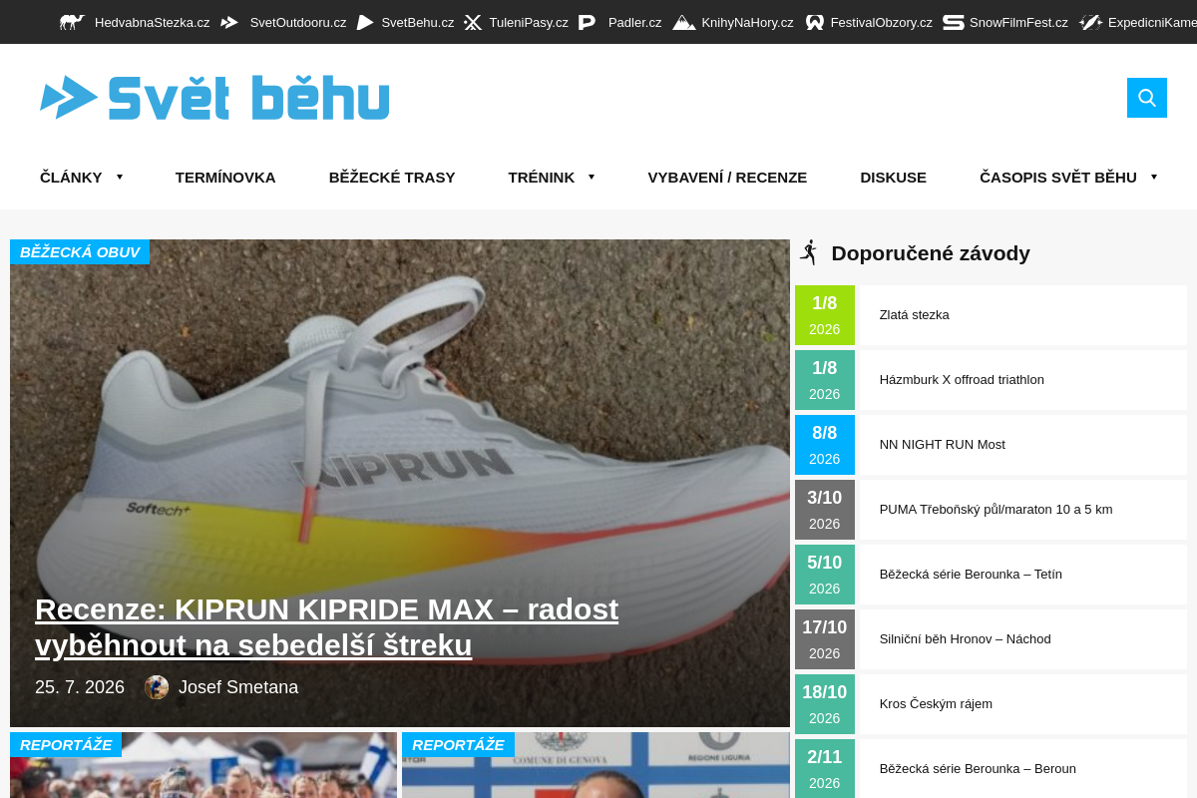Open the TERMÍNOVKA menu item
Screen dimensions: 1197x798
[x=225, y=177]
